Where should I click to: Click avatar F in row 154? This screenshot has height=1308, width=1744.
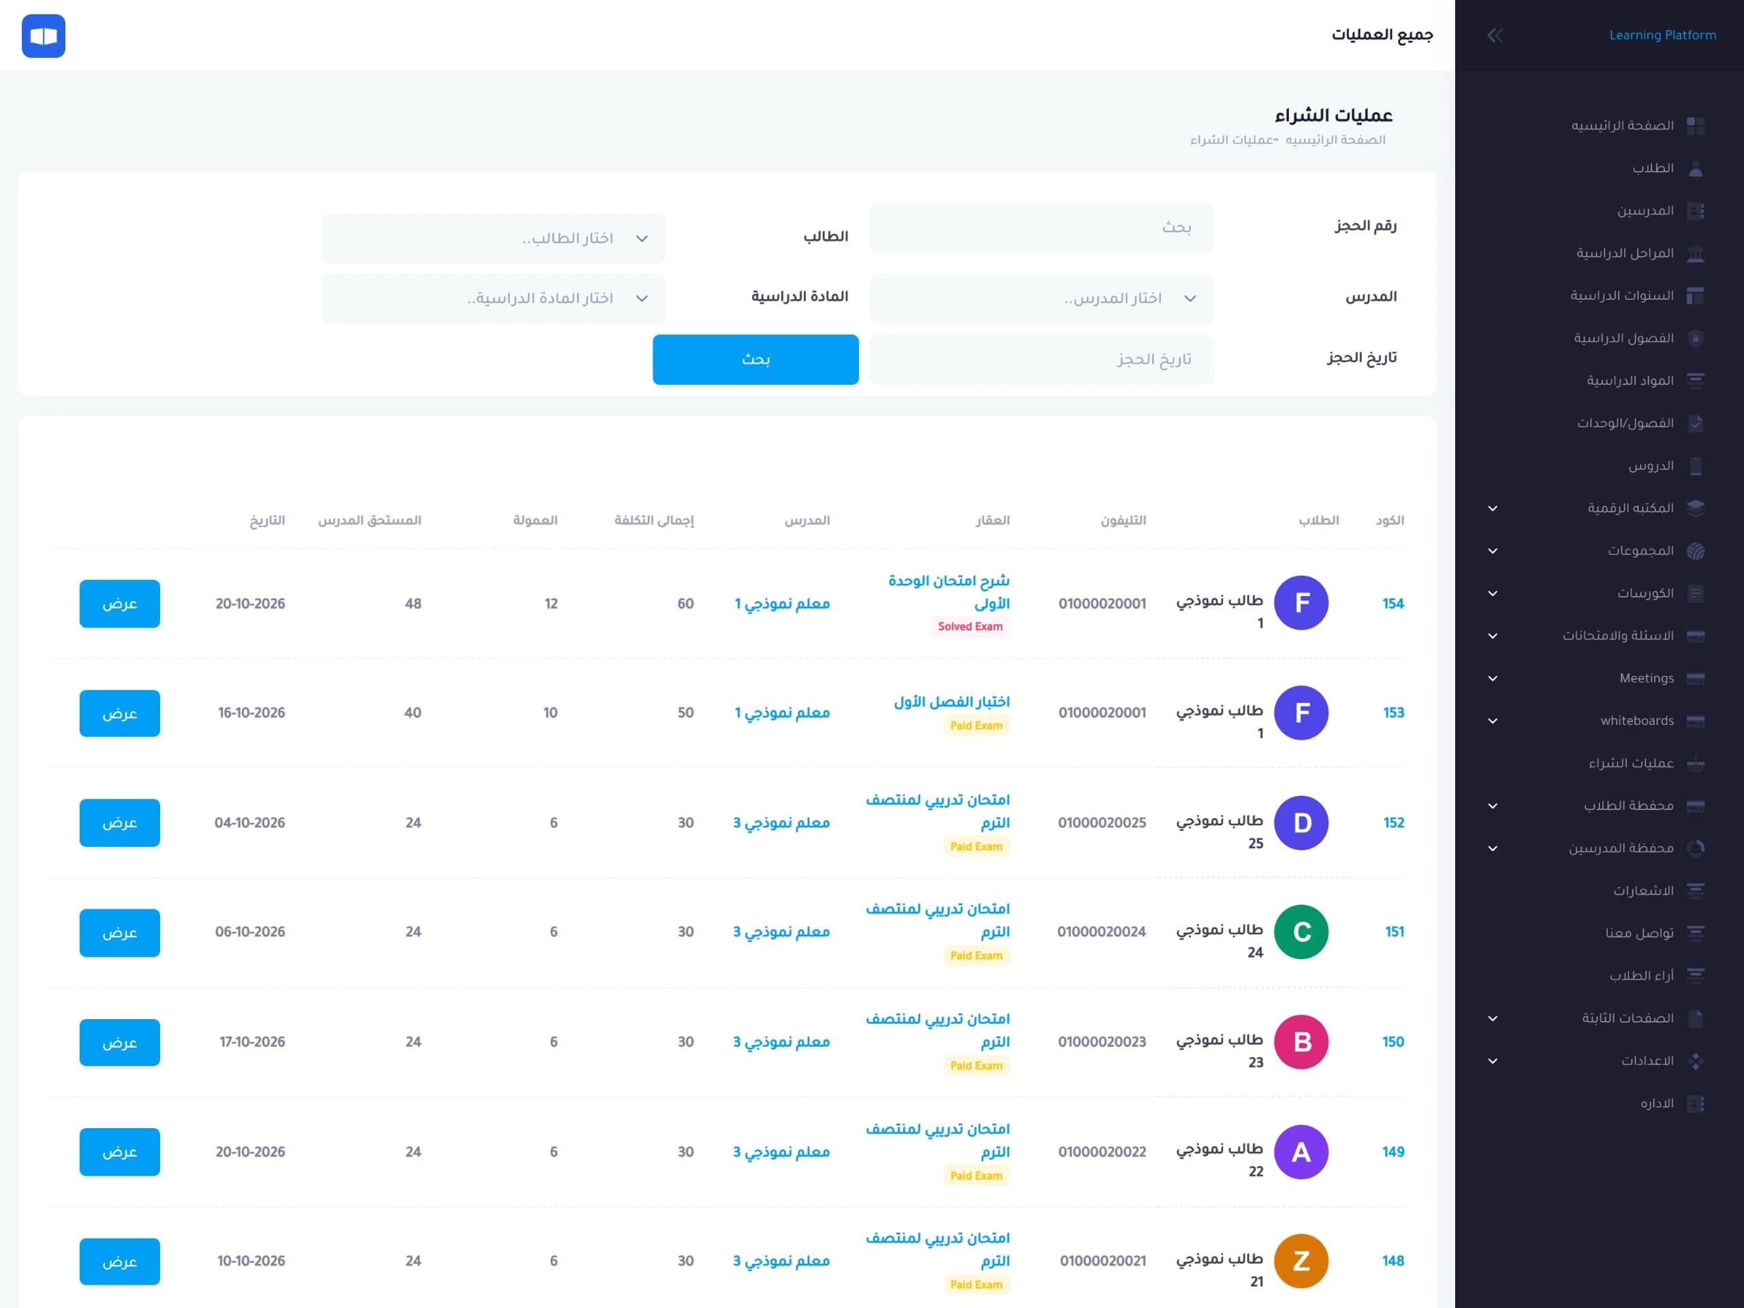1301,603
